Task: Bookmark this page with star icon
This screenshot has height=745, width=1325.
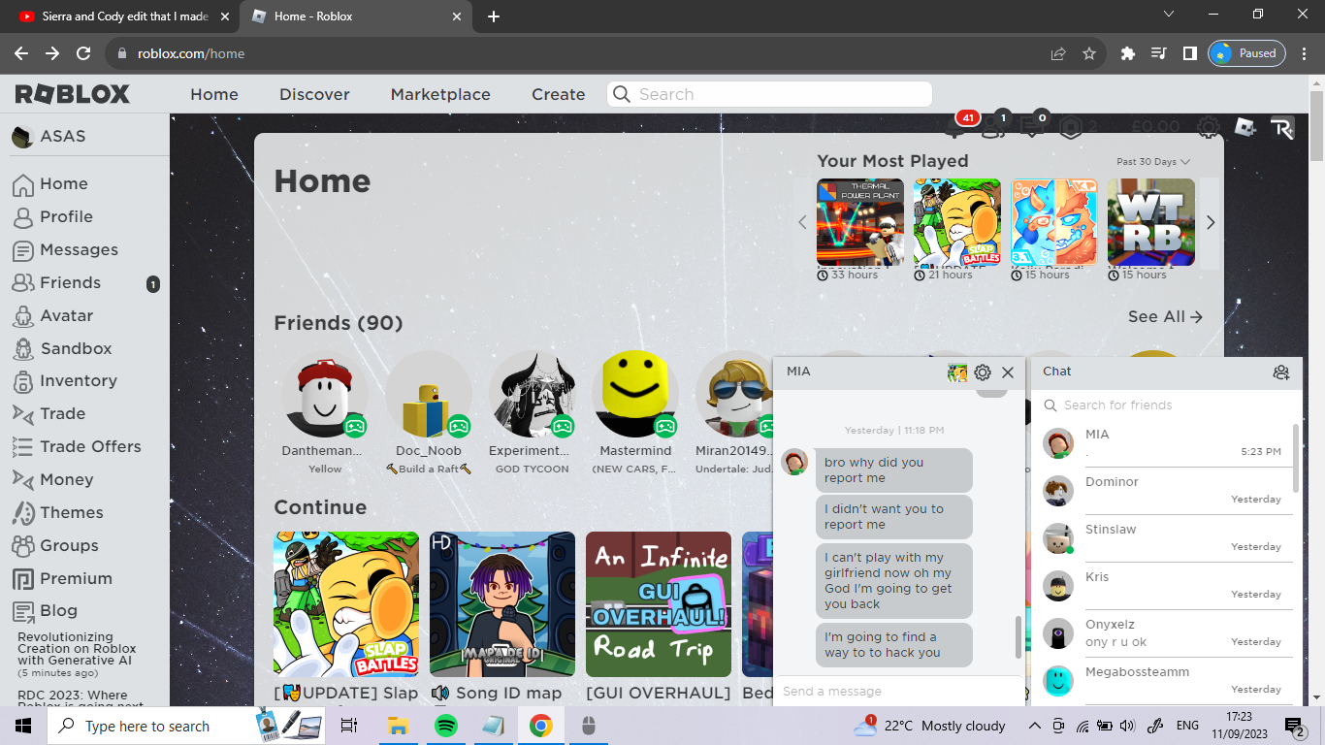Action: pyautogui.click(x=1089, y=53)
